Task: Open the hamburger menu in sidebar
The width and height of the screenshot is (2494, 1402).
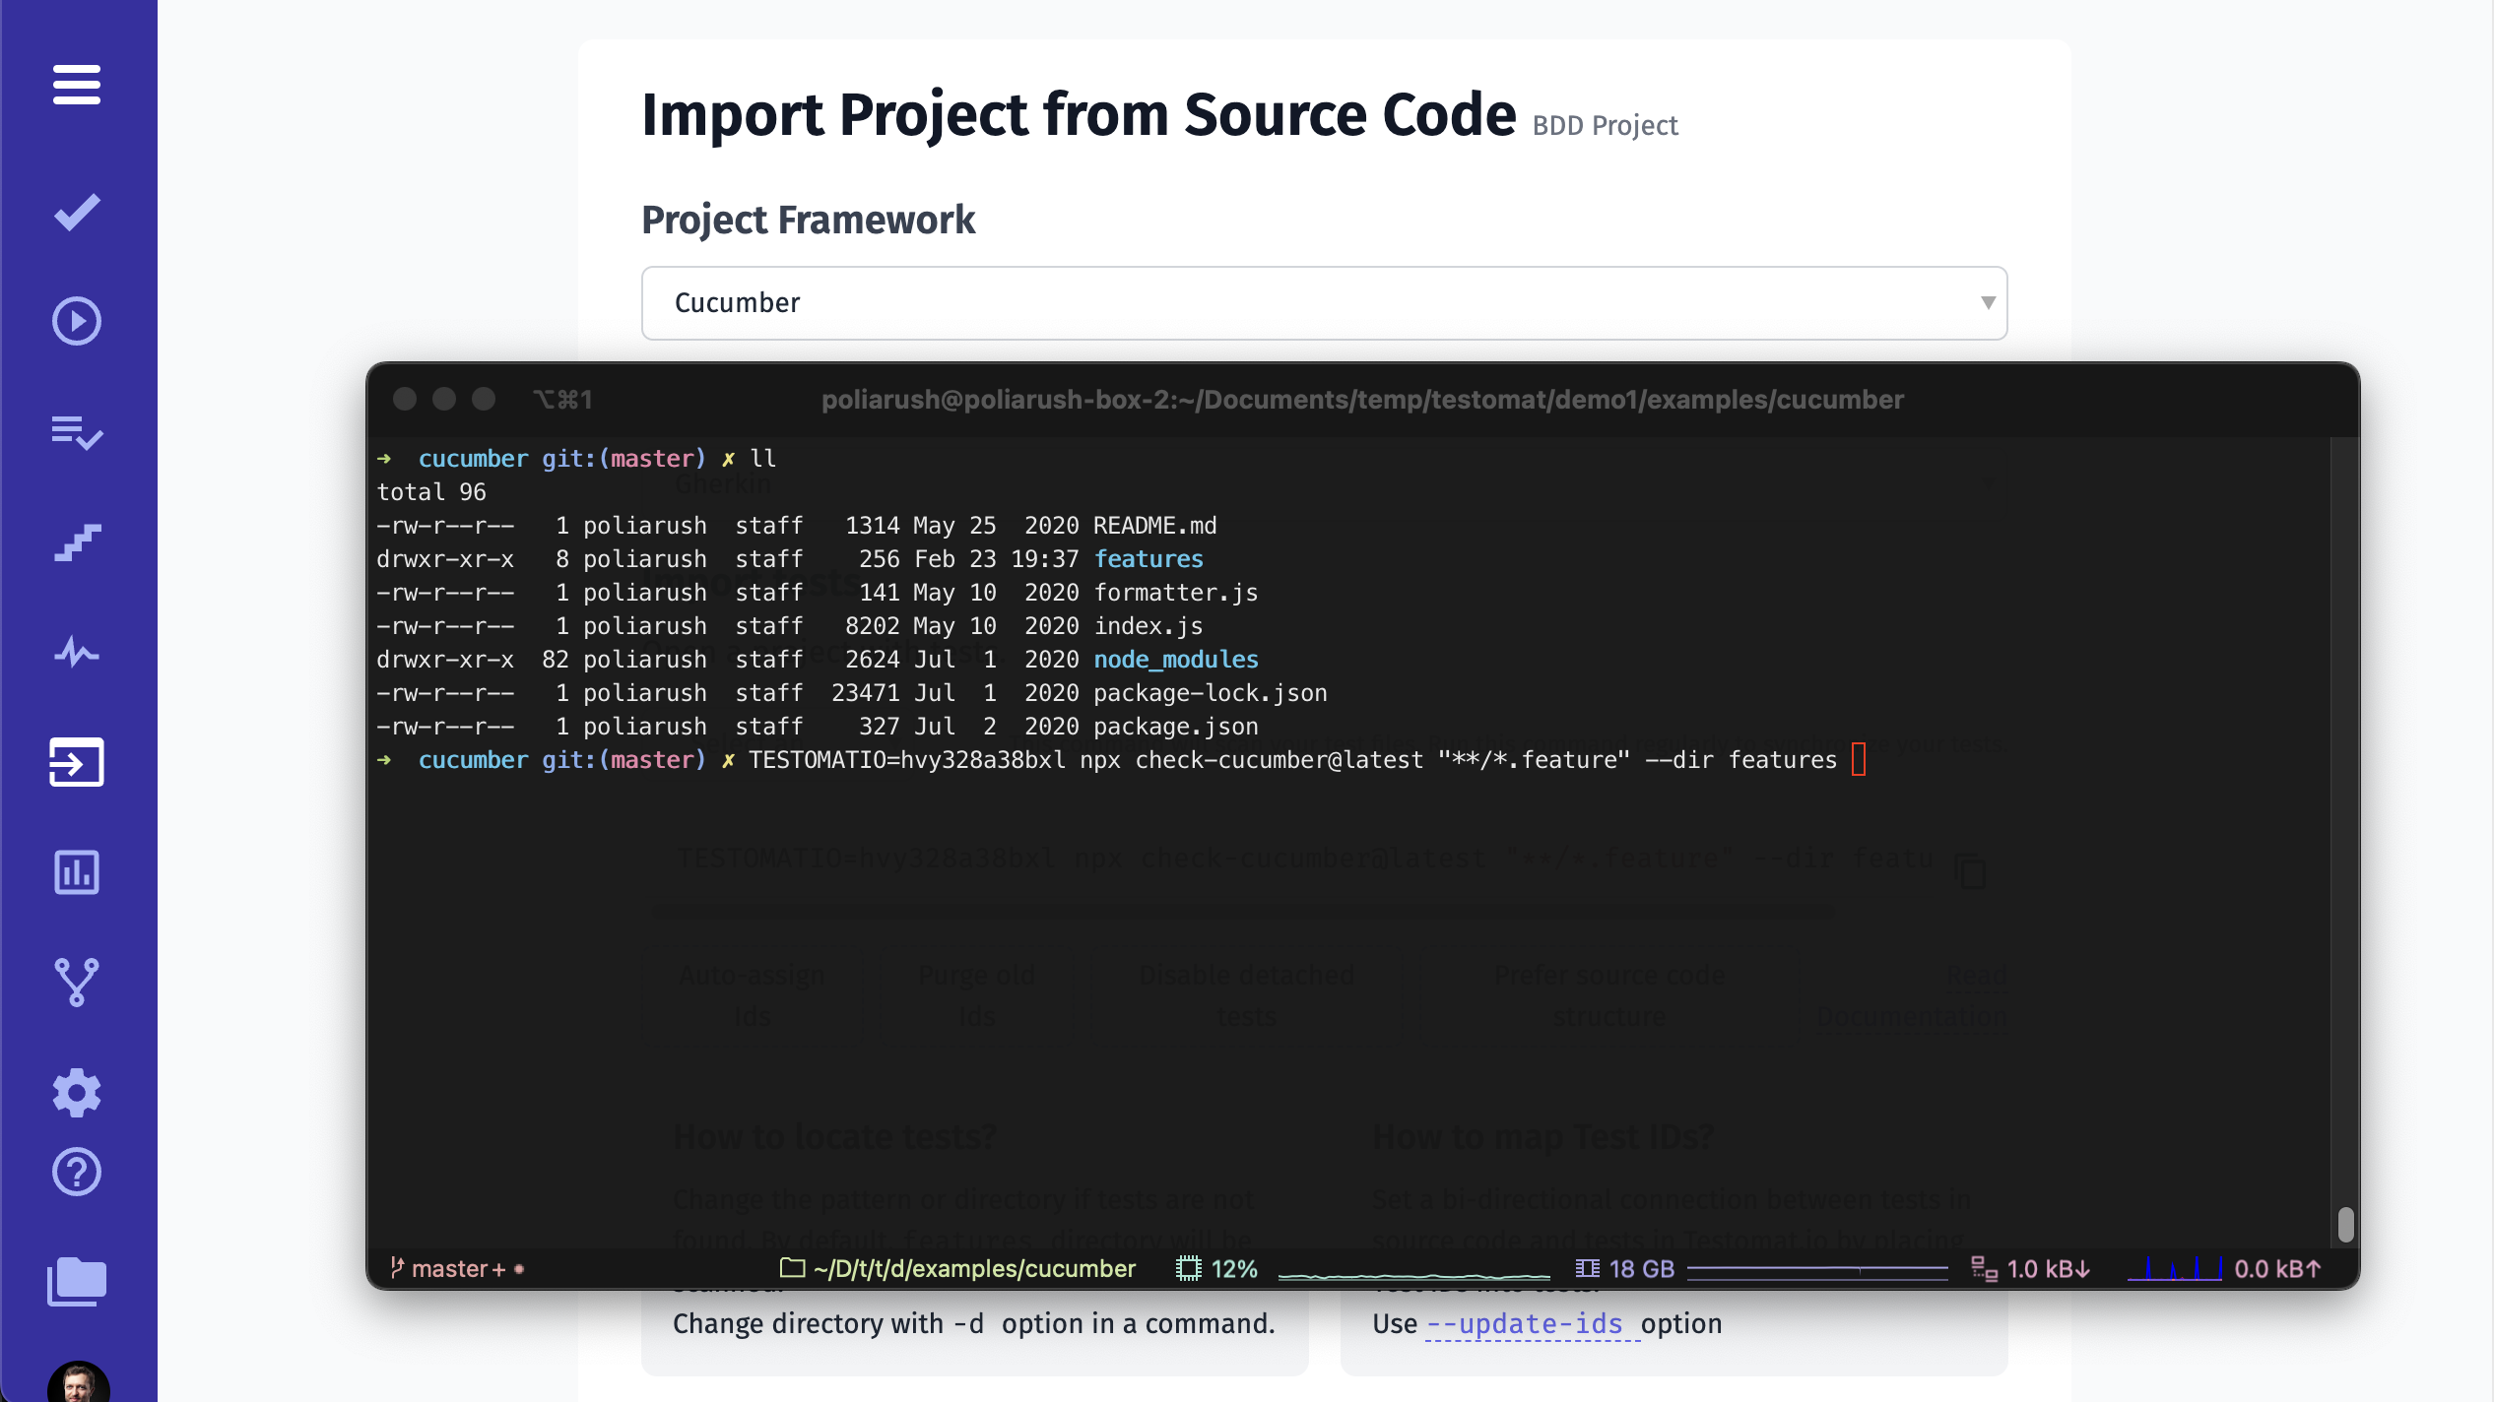Action: (77, 85)
